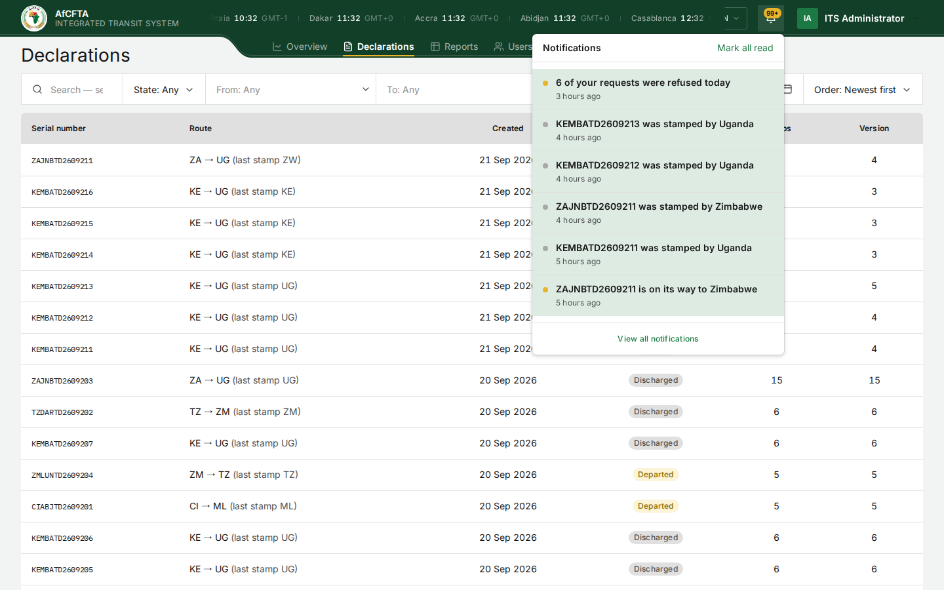Screen dimensions: 944x590
Task: Open declaration KEMBATD2609215 serial number
Action: click(x=62, y=224)
